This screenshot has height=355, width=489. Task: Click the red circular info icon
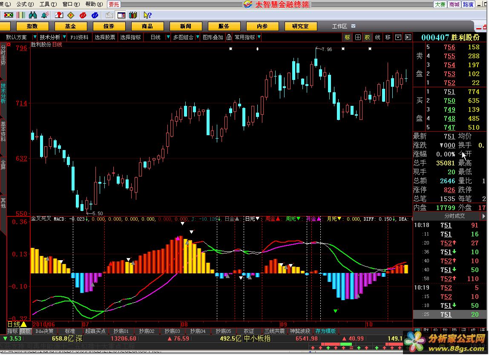tap(83, 15)
